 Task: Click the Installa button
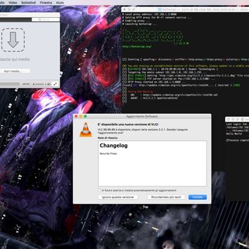pyautogui.click(x=197, y=197)
